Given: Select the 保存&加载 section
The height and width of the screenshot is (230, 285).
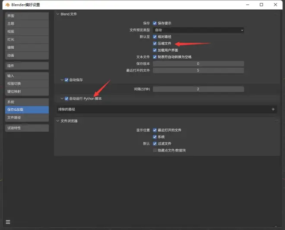Looking at the screenshot, I should pyautogui.click(x=27, y=110).
